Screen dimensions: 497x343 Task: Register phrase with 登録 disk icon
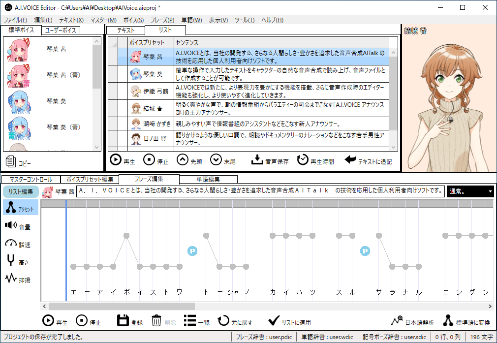[x=130, y=321]
